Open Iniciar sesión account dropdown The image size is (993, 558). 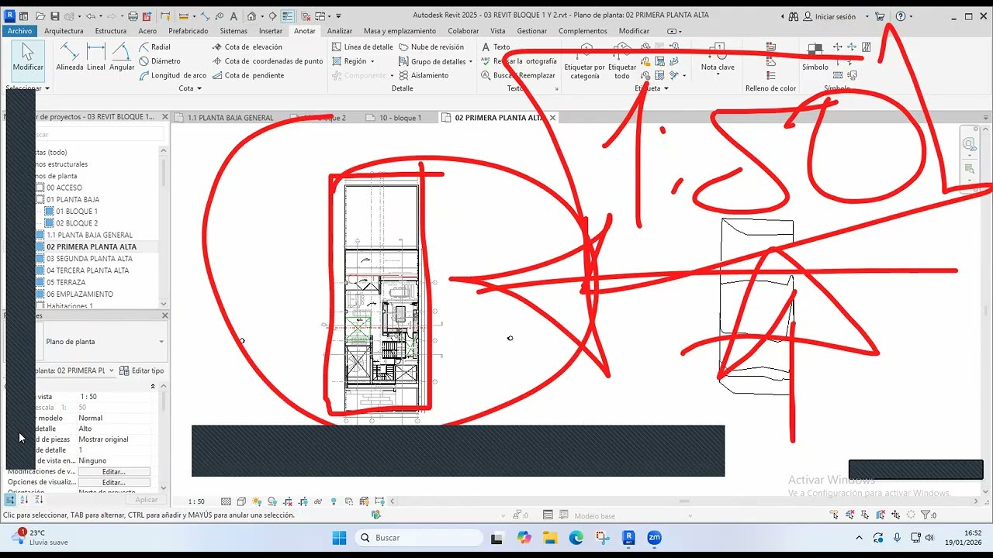[836, 16]
